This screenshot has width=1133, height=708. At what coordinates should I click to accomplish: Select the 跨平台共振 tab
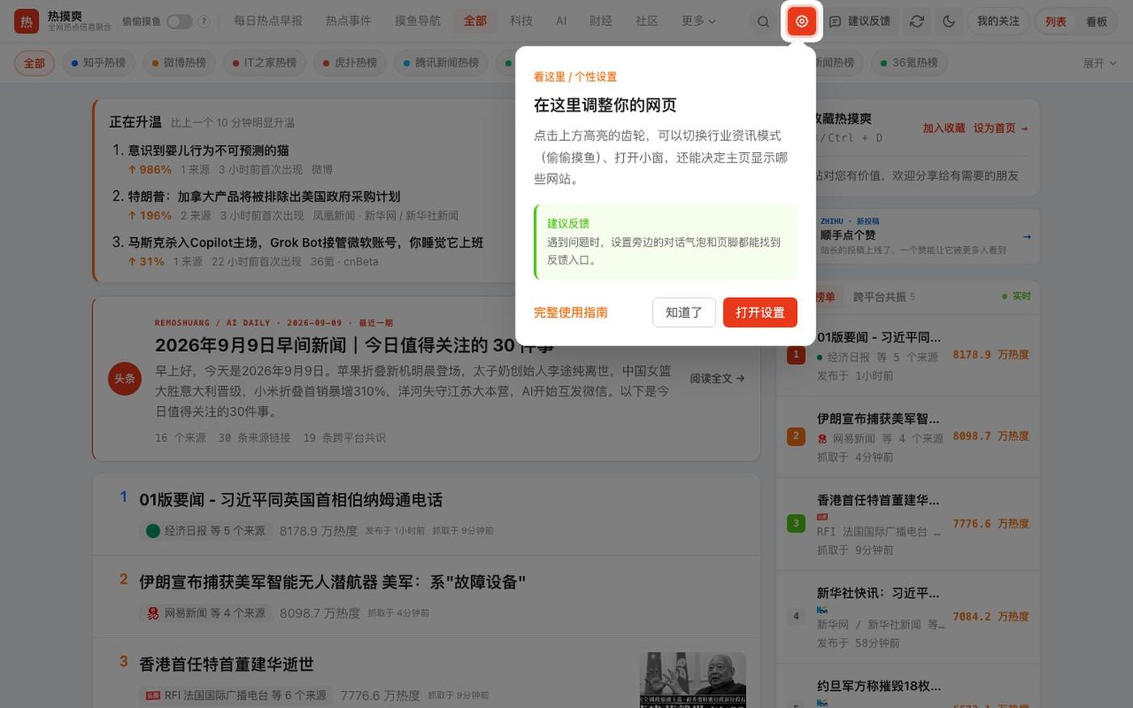click(884, 297)
